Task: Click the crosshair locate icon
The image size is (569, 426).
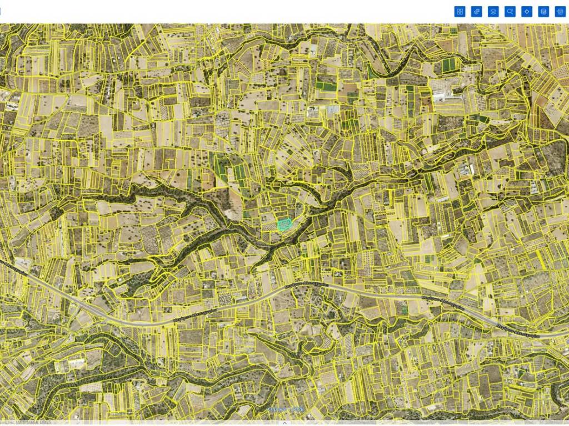Action: click(527, 12)
